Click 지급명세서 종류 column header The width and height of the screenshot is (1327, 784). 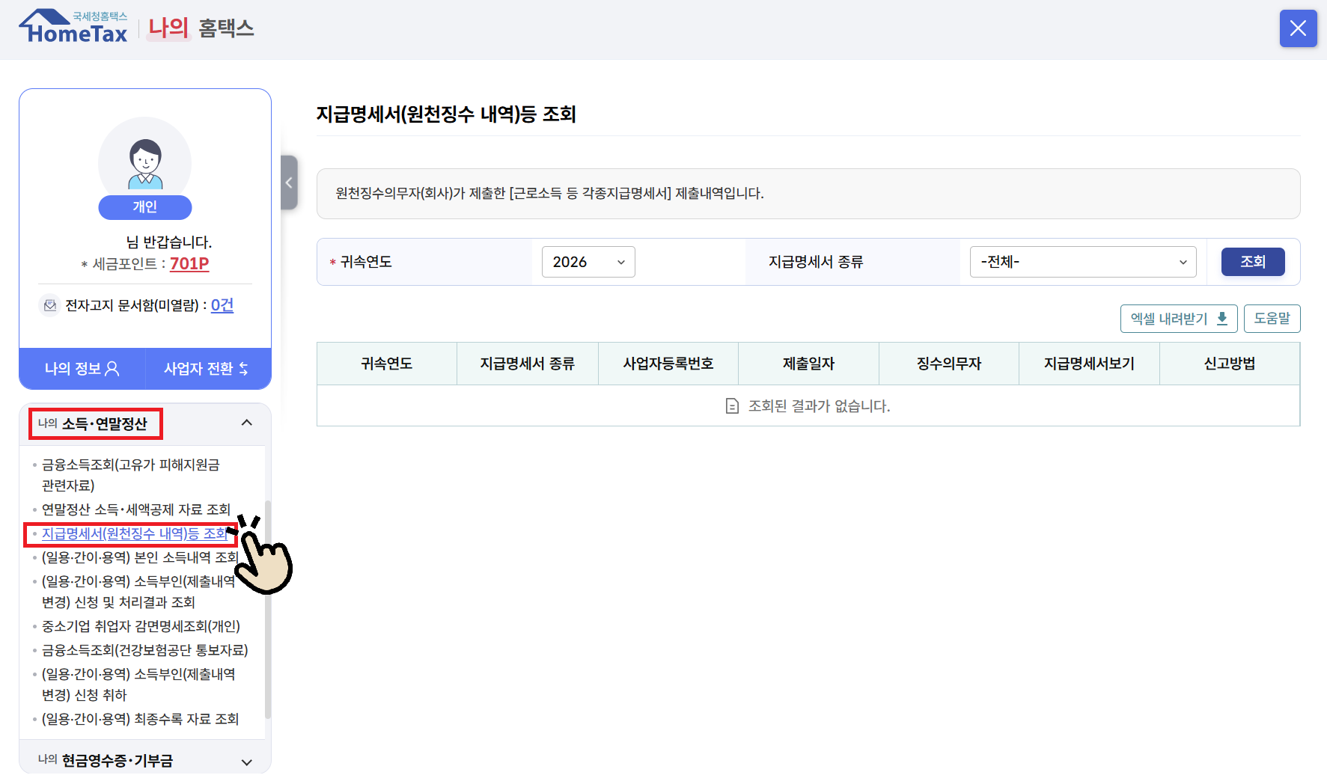coord(528,364)
